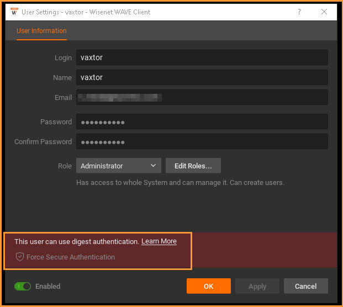The image size is (343, 307).
Task: Click into the Password field
Action: pos(202,121)
